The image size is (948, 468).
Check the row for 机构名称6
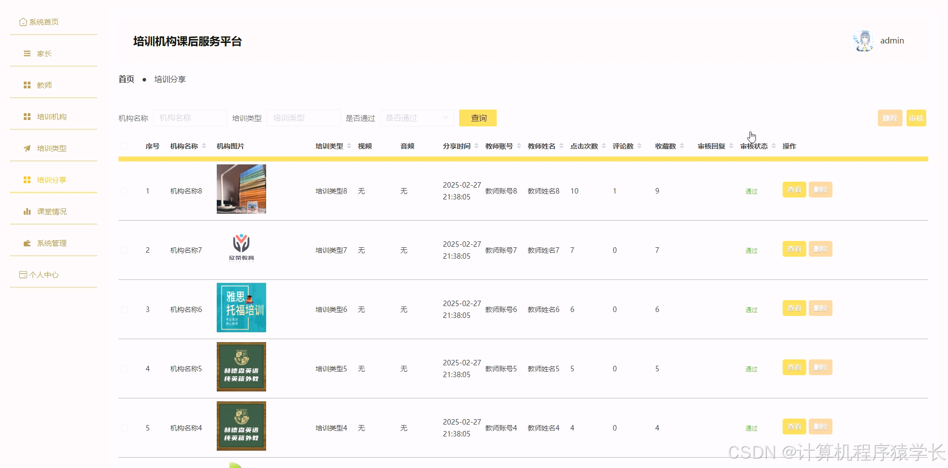(124, 310)
